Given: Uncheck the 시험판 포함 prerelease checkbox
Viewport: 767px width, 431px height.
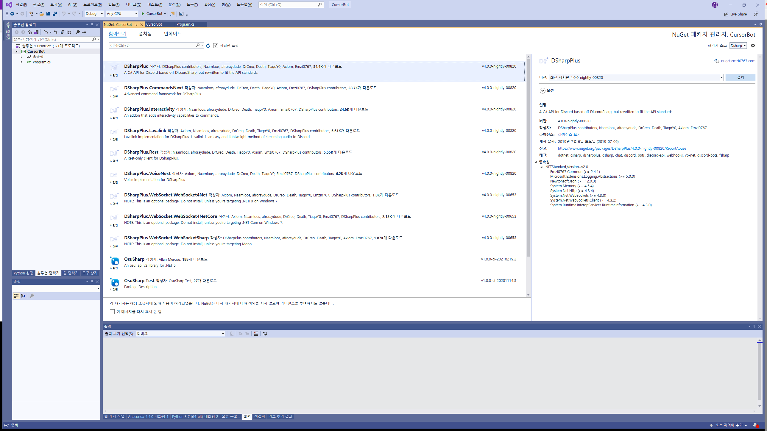Looking at the screenshot, I should [216, 46].
